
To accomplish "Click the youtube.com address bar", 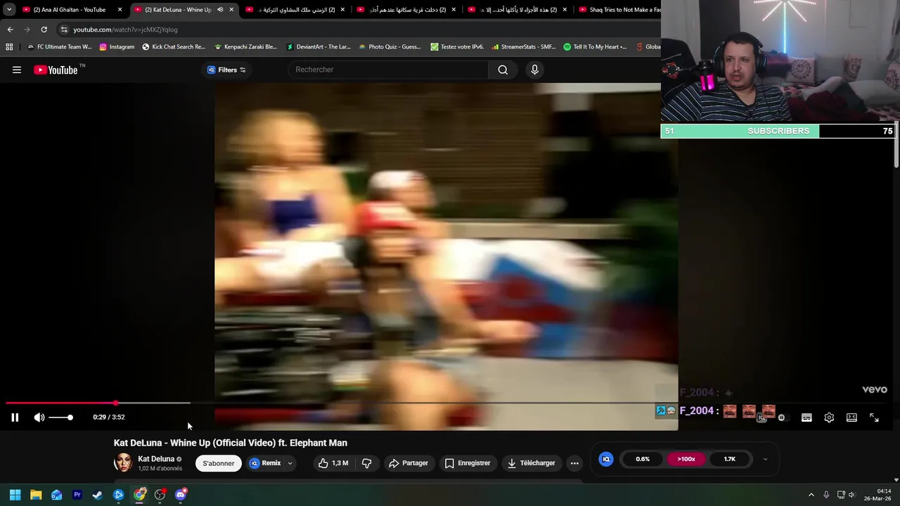I will [355, 30].
